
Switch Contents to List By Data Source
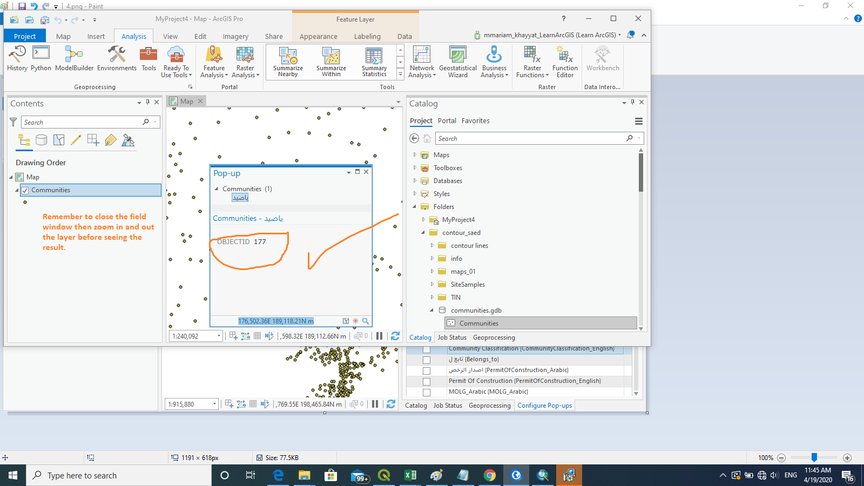coord(42,140)
